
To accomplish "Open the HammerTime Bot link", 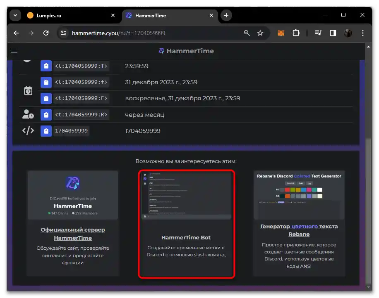I will 186,238.
